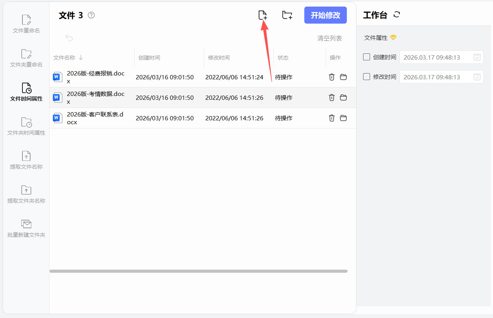The width and height of the screenshot is (493, 318).
Task: Click the 修改时间 date input field
Action: tap(442, 77)
